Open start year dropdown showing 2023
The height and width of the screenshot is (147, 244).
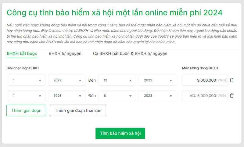[67, 96]
